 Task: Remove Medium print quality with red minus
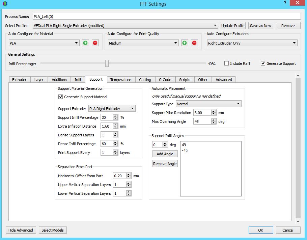194,43
